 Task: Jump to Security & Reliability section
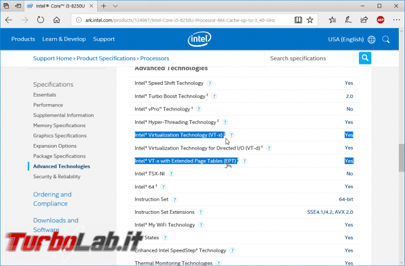57,177
